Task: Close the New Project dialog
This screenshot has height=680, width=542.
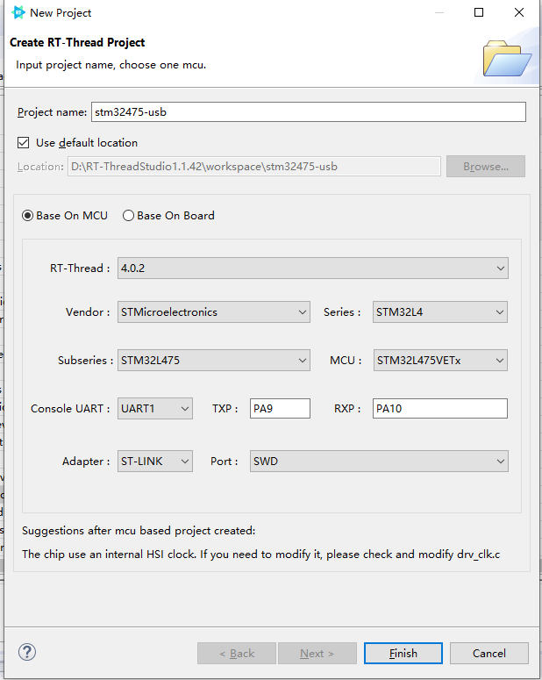Action: tap(519, 12)
